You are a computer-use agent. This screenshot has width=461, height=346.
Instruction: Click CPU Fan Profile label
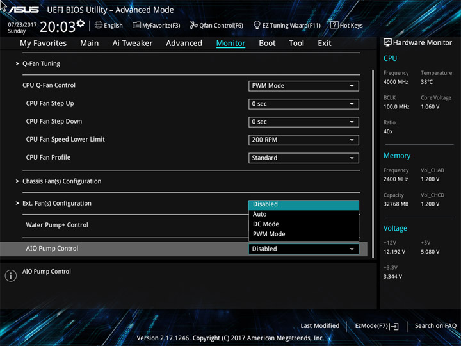coord(48,158)
